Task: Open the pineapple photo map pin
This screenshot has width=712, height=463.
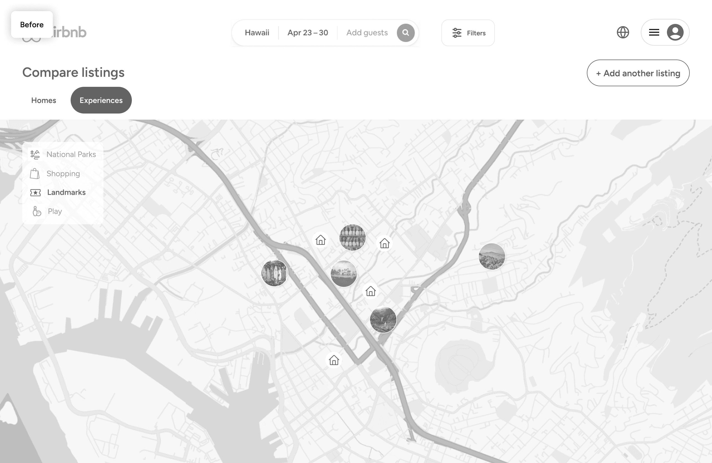Action: click(x=352, y=237)
